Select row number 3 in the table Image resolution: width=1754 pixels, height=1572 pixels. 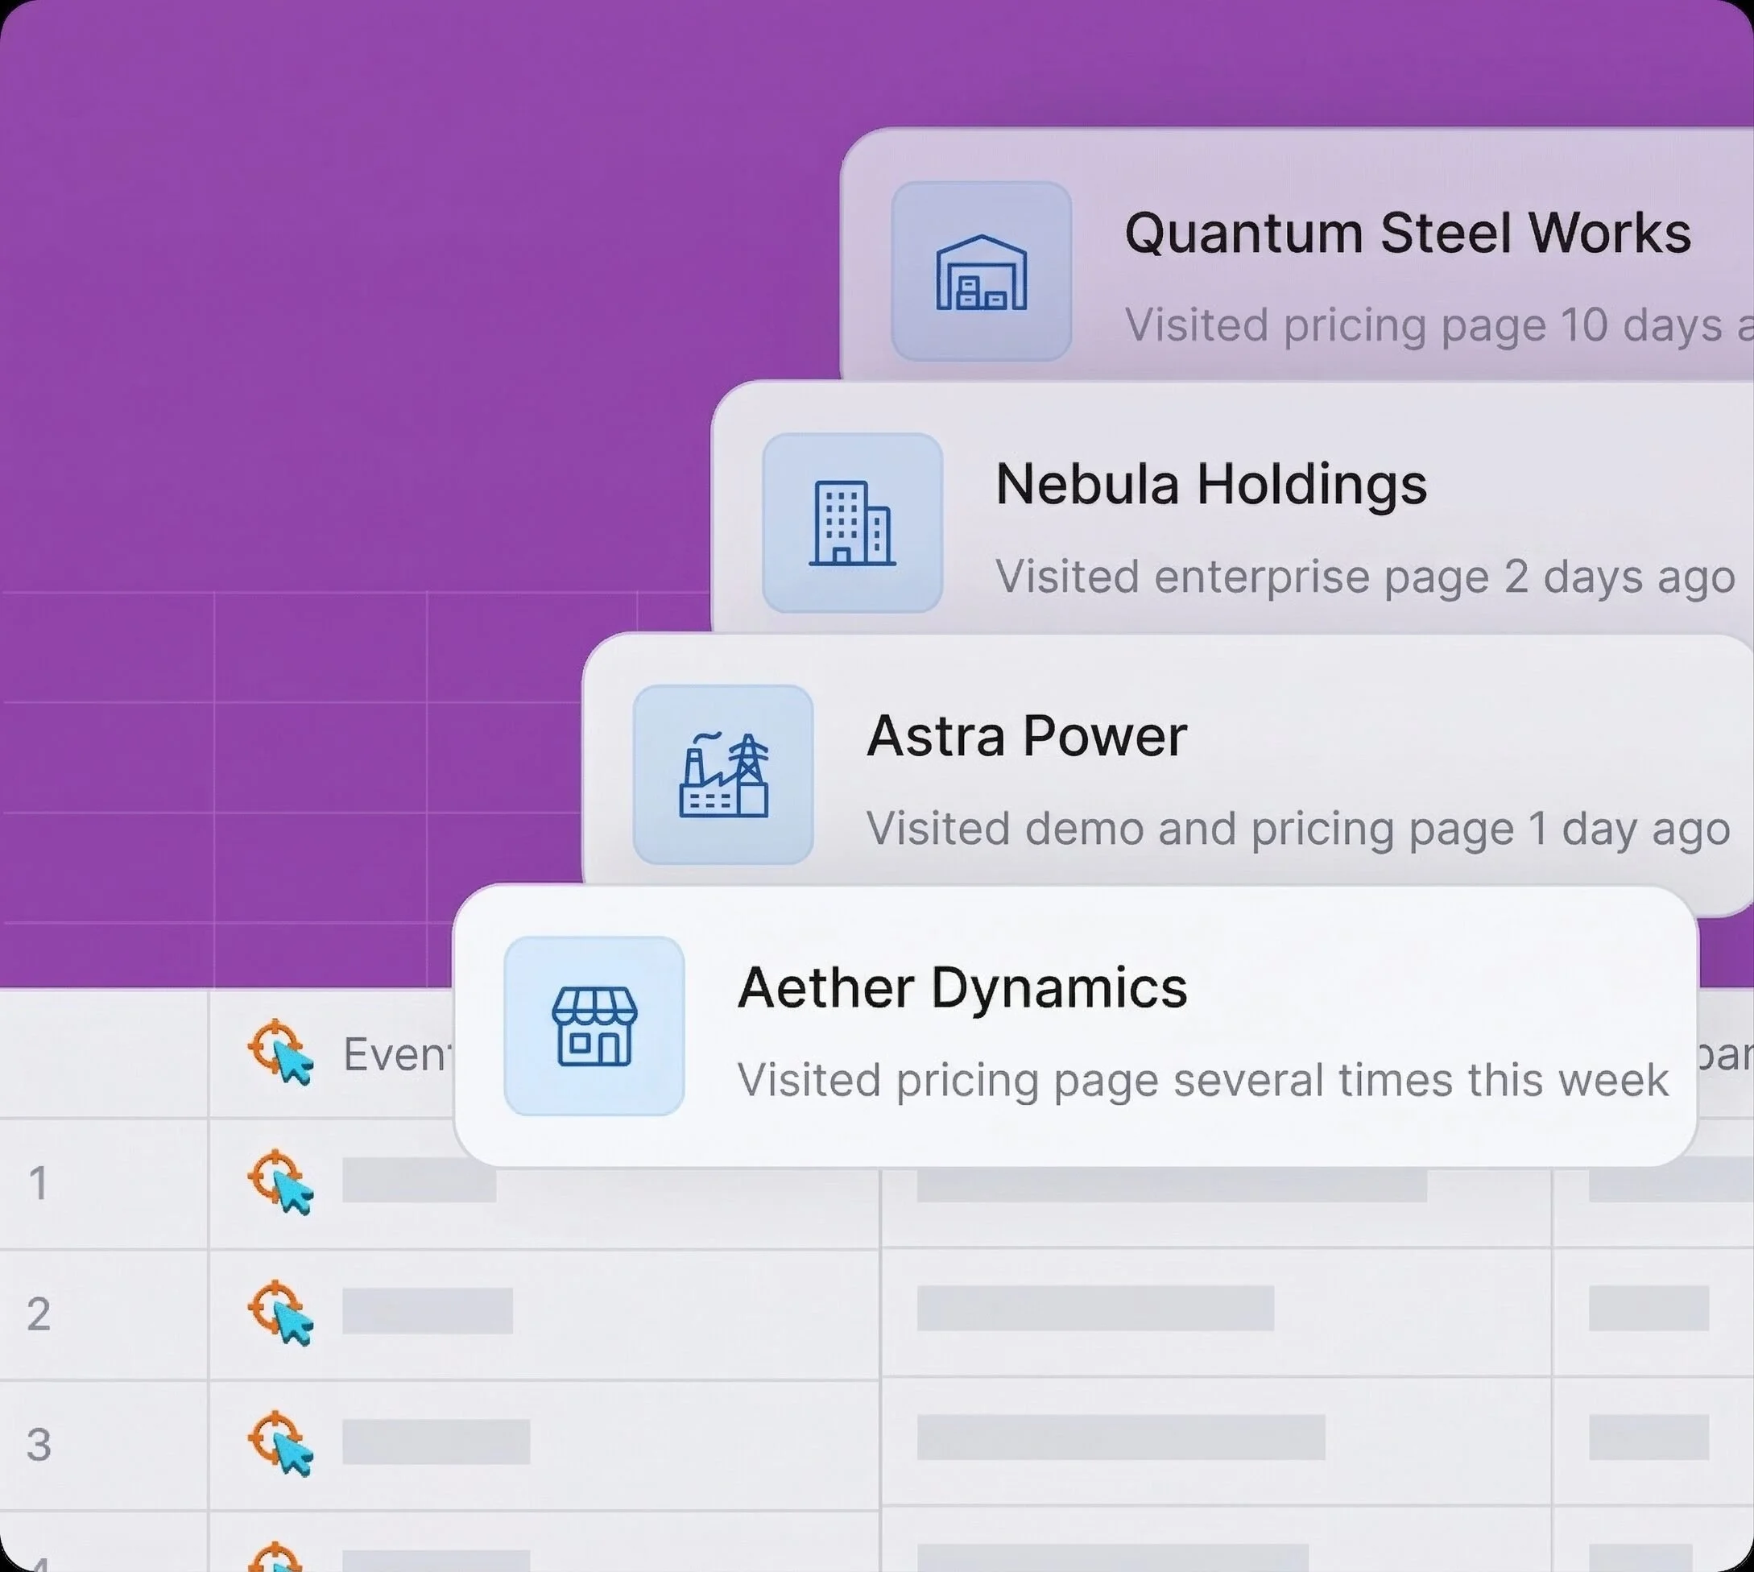point(38,1444)
